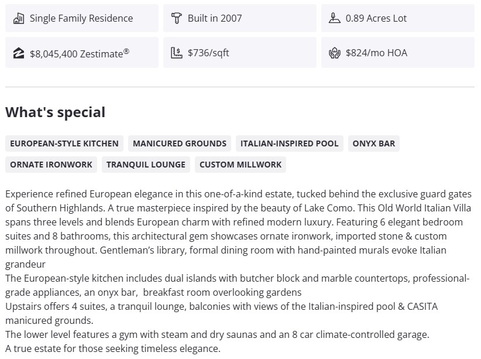Click the HOA hands icon

(x=335, y=53)
